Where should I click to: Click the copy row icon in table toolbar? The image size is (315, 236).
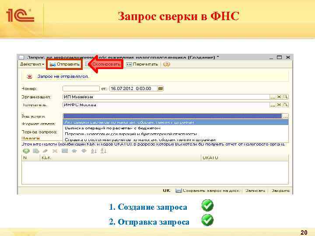36,151
